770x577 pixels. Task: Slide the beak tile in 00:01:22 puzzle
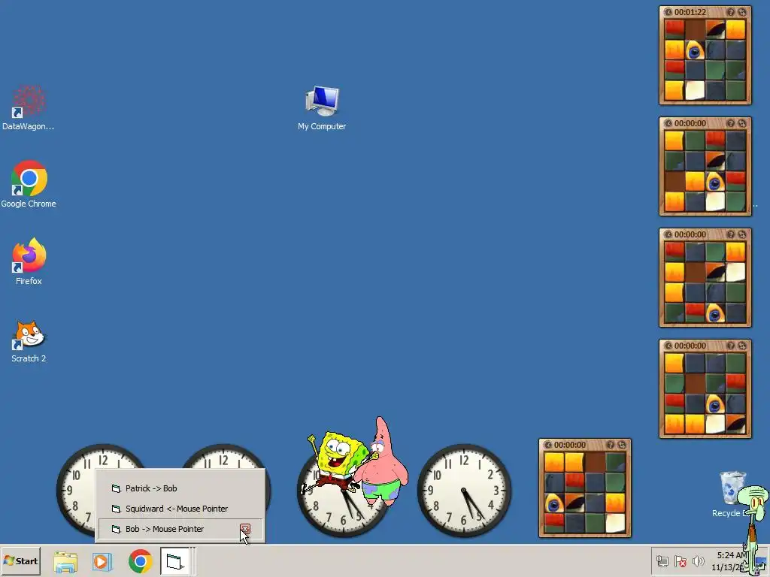(715, 30)
